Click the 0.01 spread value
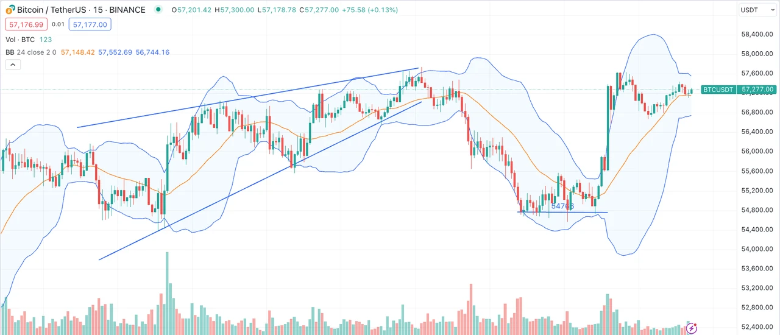 [x=58, y=24]
